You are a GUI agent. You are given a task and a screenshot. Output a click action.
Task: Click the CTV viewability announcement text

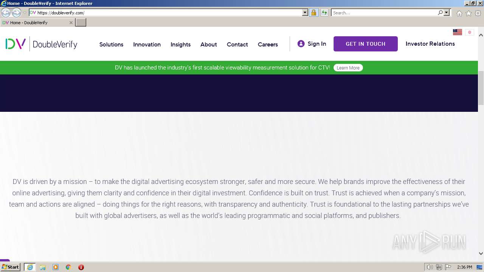(x=222, y=68)
